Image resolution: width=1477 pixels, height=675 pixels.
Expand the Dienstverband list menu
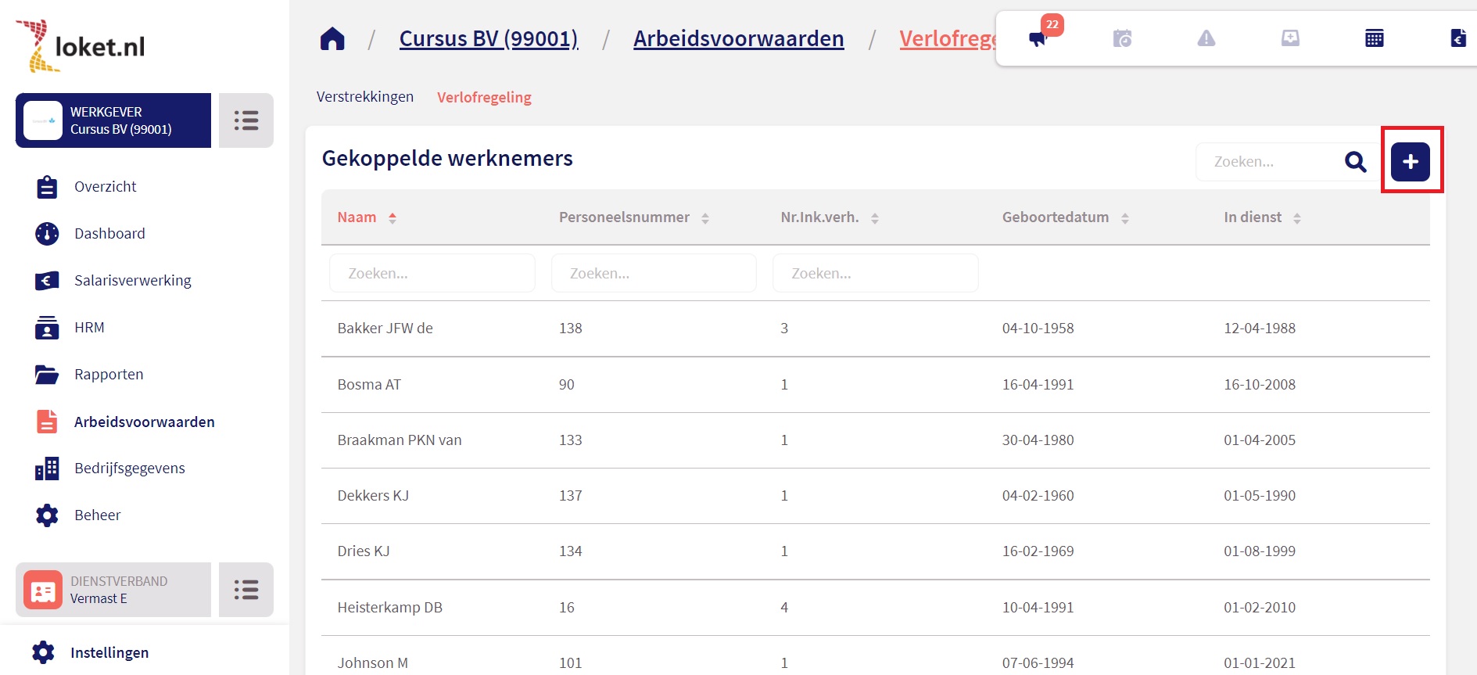pyautogui.click(x=246, y=590)
